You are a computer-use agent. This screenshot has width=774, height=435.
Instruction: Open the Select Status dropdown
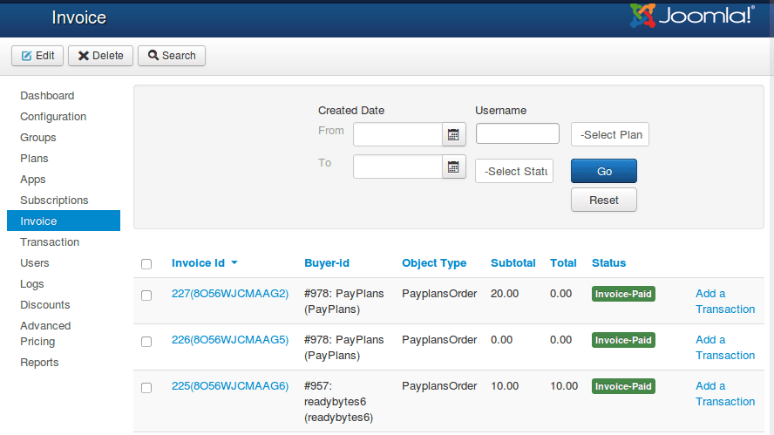(x=514, y=171)
